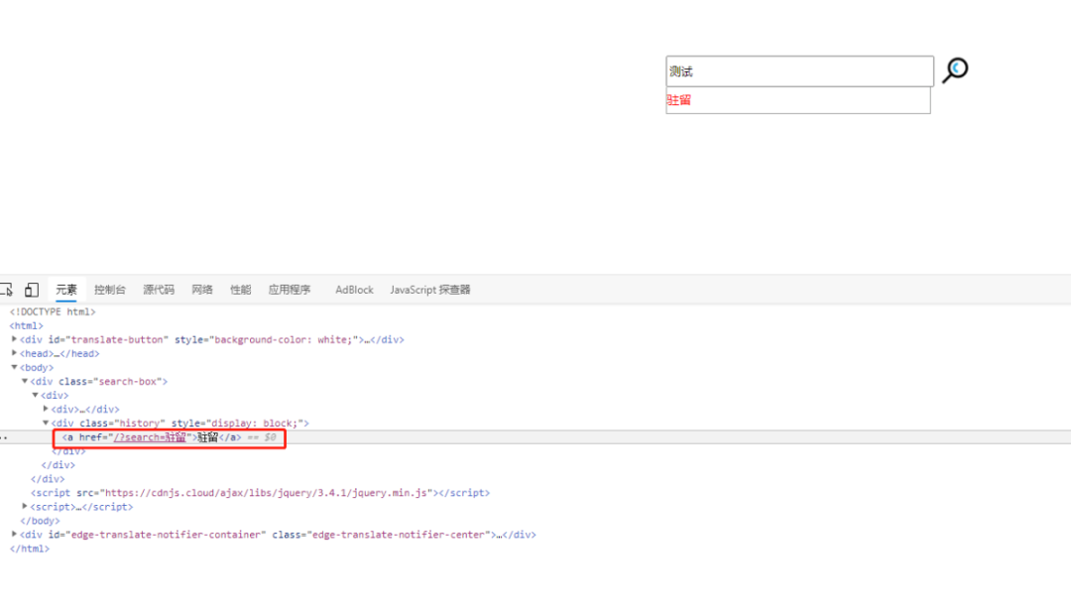Expand the collapsed script element node

[25, 506]
